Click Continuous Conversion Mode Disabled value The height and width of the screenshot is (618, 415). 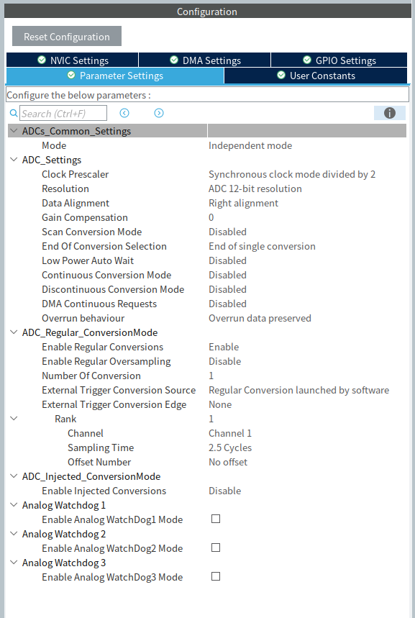coord(227,275)
